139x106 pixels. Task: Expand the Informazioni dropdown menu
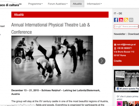pyautogui.click(x=94, y=4)
